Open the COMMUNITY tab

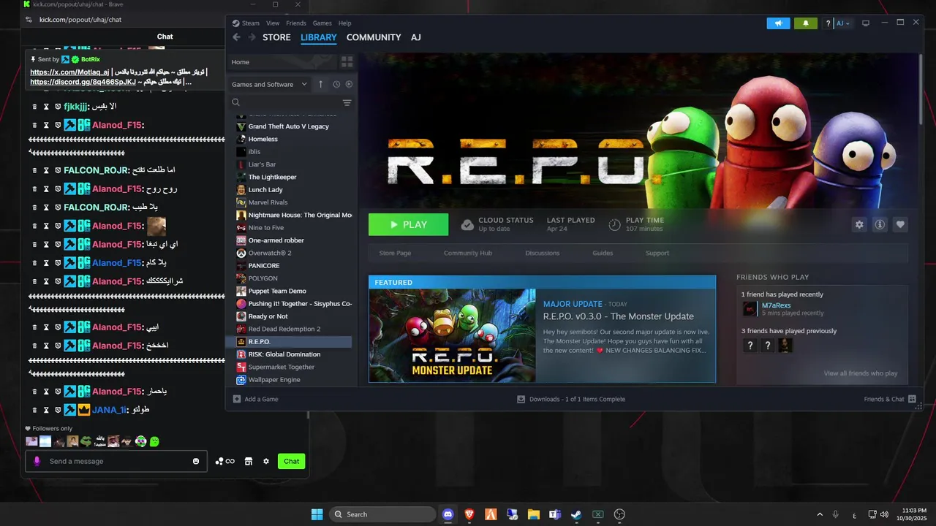(374, 37)
